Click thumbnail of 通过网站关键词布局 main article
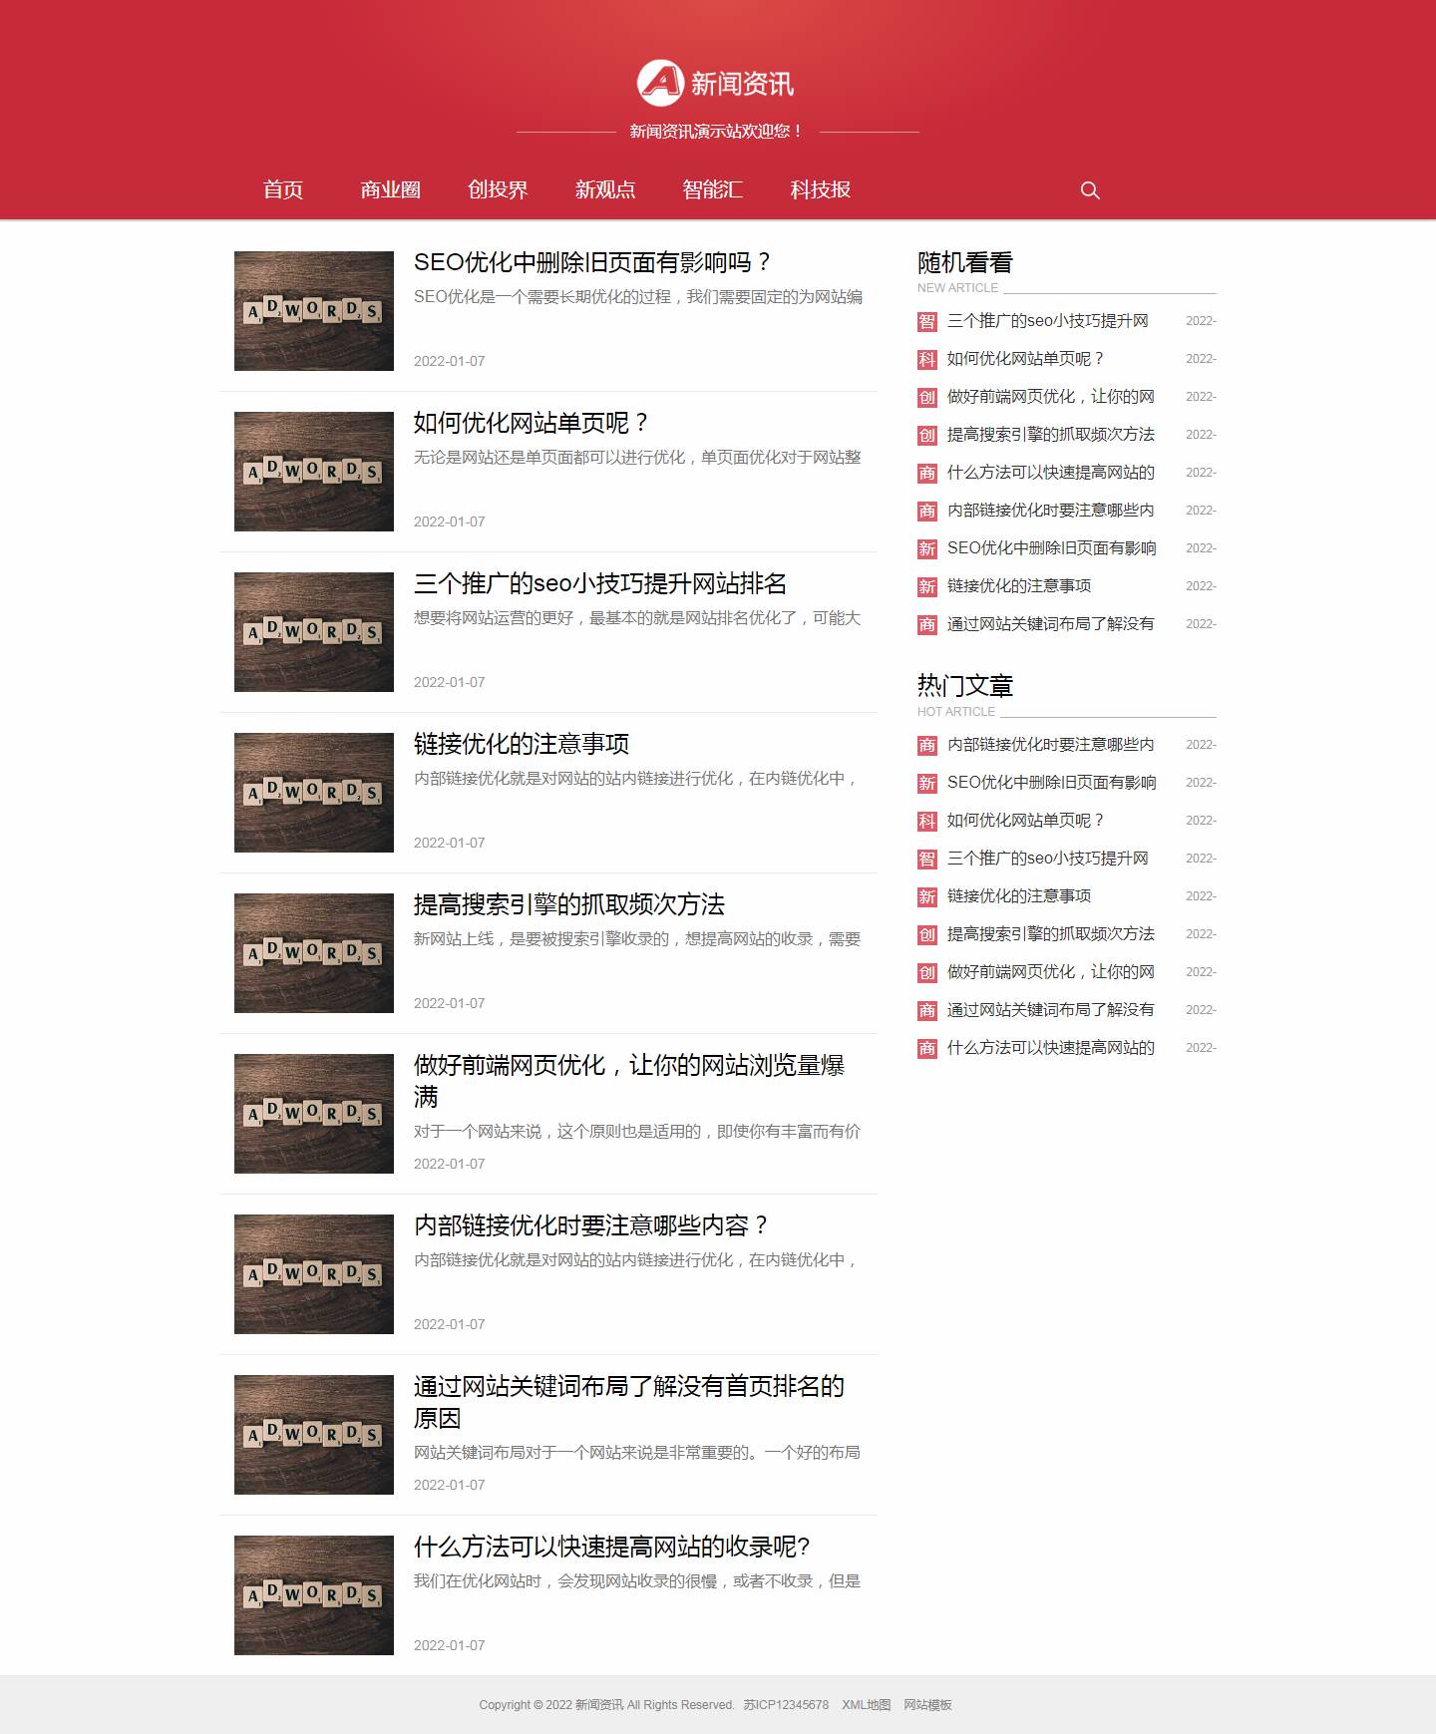This screenshot has height=1734, width=1436. (314, 1435)
